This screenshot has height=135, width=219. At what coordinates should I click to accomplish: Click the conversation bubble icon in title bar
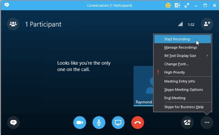coord(6,5)
